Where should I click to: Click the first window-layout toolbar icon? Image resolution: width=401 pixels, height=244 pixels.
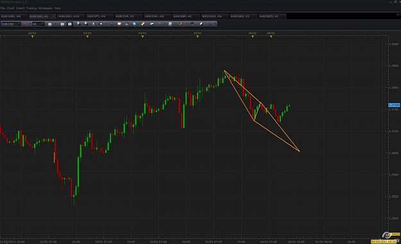click(x=62, y=24)
